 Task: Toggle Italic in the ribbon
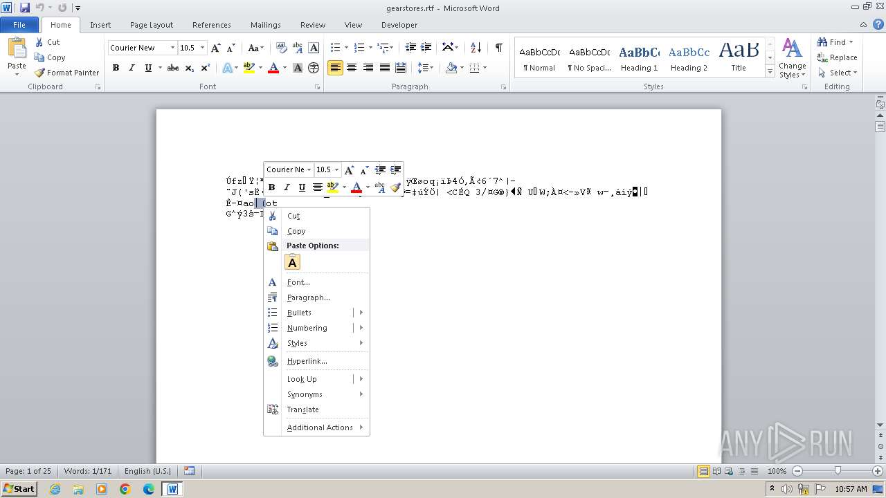tap(132, 68)
